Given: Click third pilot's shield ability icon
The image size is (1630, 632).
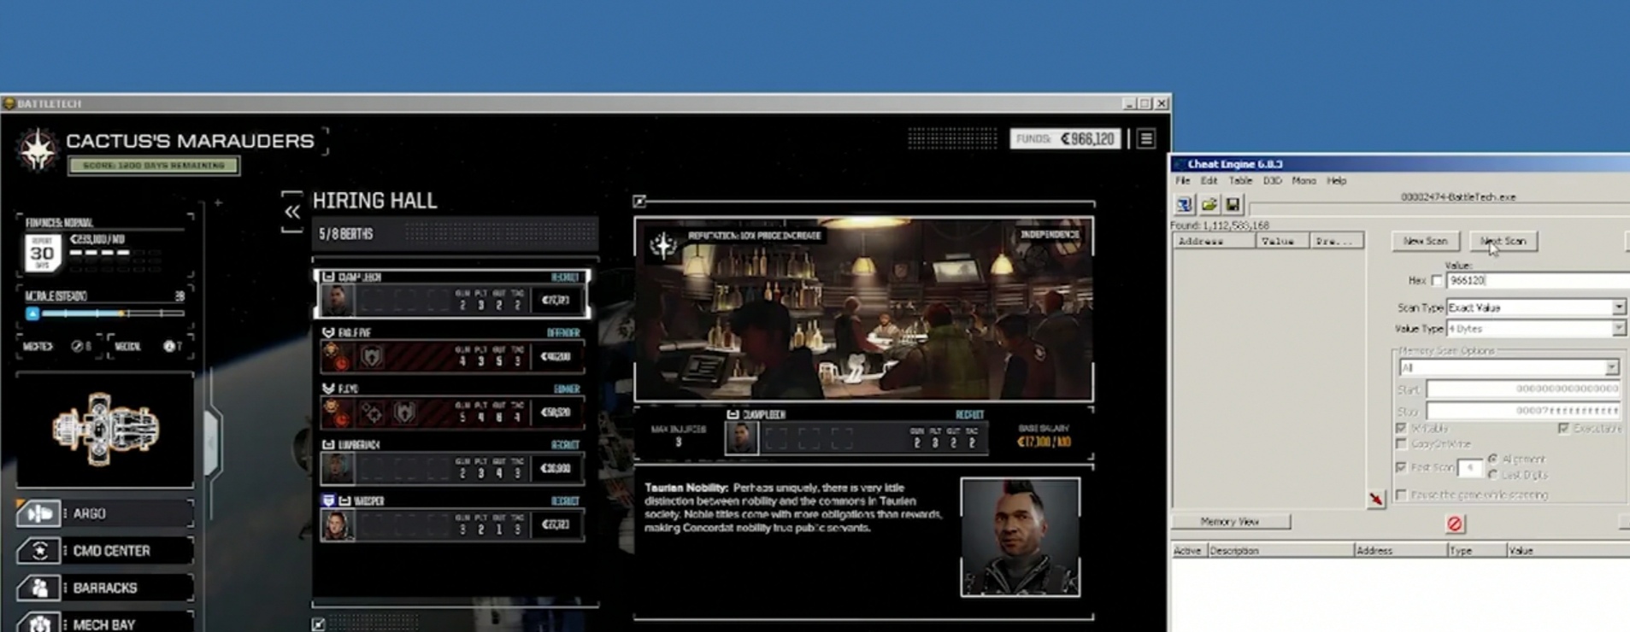Looking at the screenshot, I should 404,413.
